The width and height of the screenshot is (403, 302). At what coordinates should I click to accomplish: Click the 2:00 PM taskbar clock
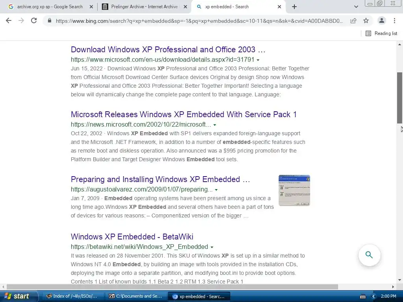tap(388, 296)
